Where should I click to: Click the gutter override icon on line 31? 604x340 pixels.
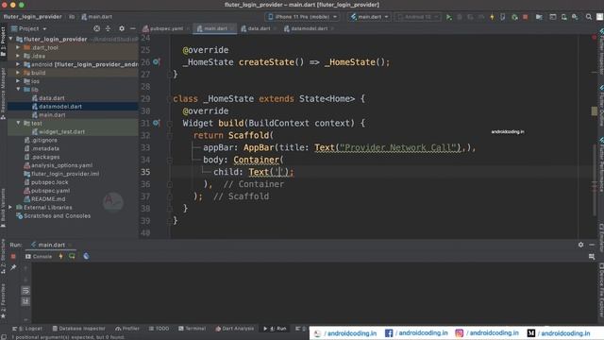click(156, 123)
